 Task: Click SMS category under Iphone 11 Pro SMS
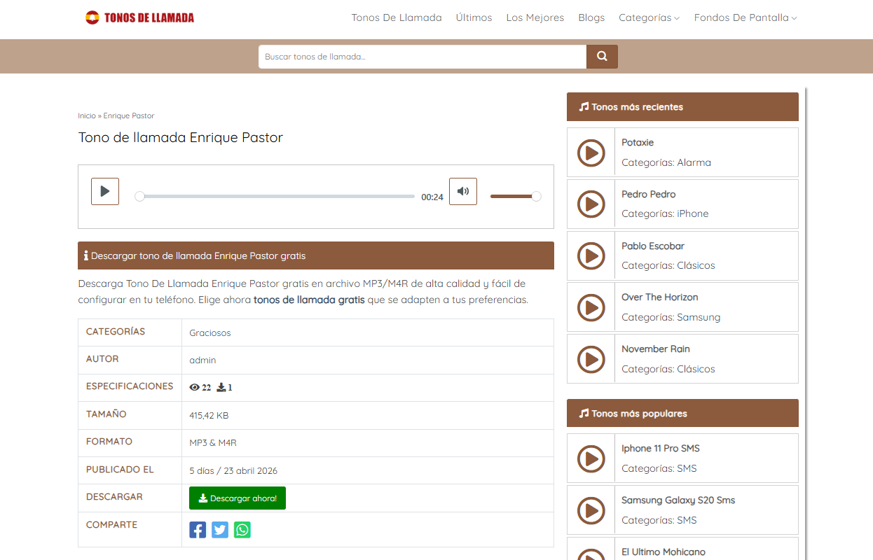tap(687, 468)
